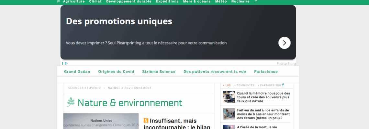Click the orange S subscriber badge icon
369x129 pixels.
(x=146, y=121)
